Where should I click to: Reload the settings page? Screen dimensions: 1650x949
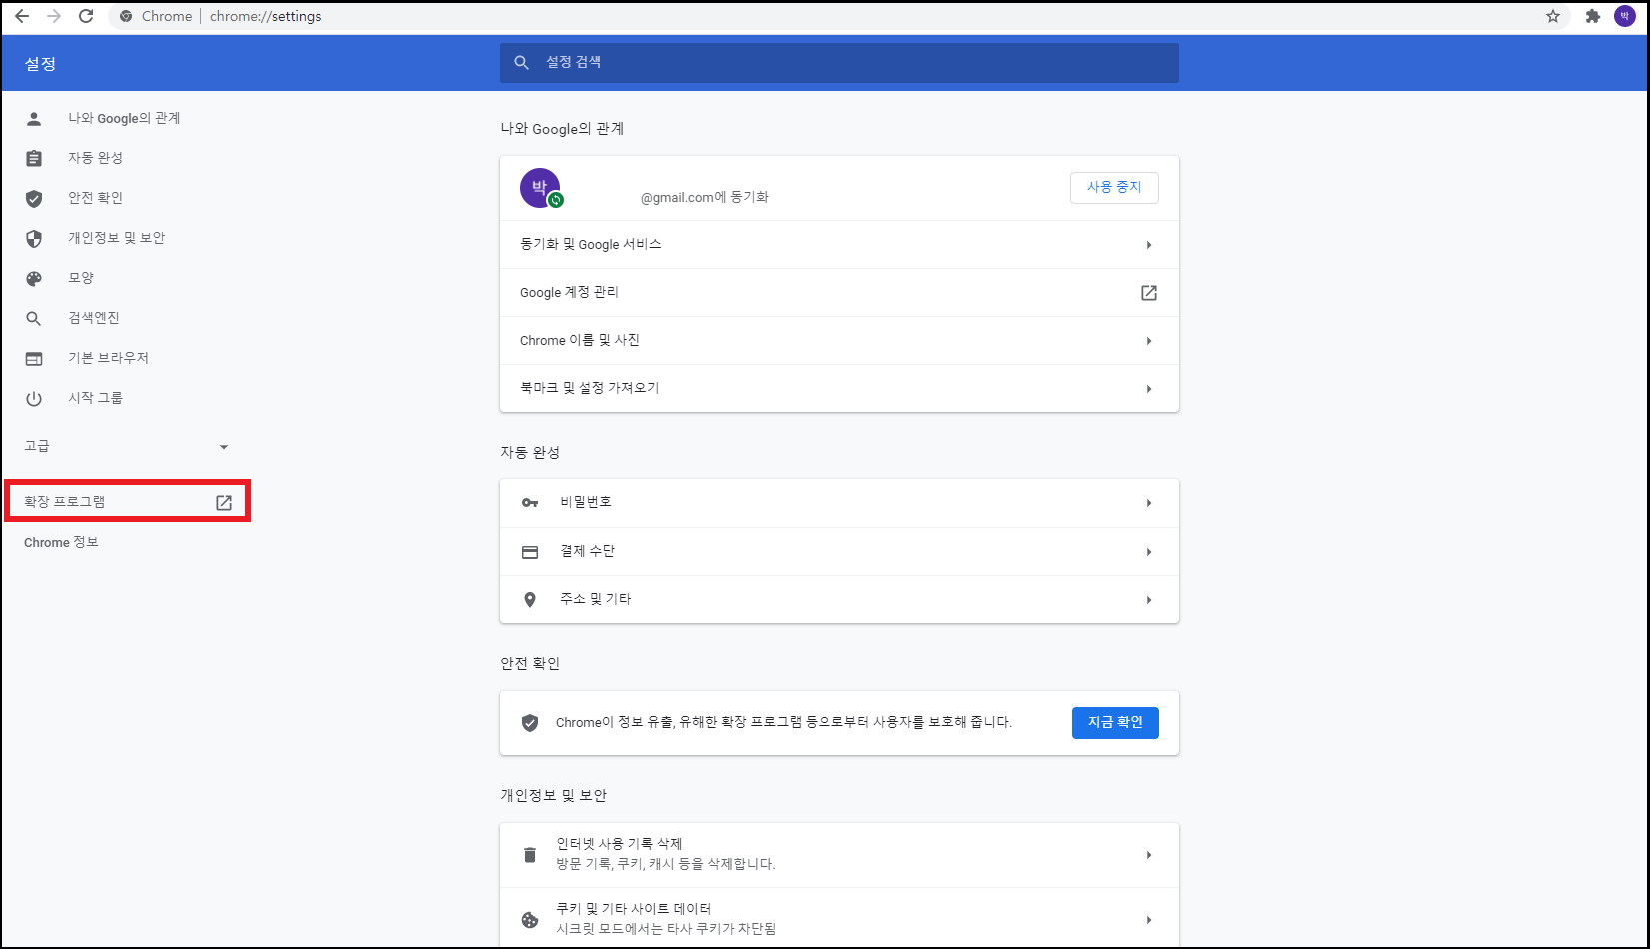(x=86, y=16)
